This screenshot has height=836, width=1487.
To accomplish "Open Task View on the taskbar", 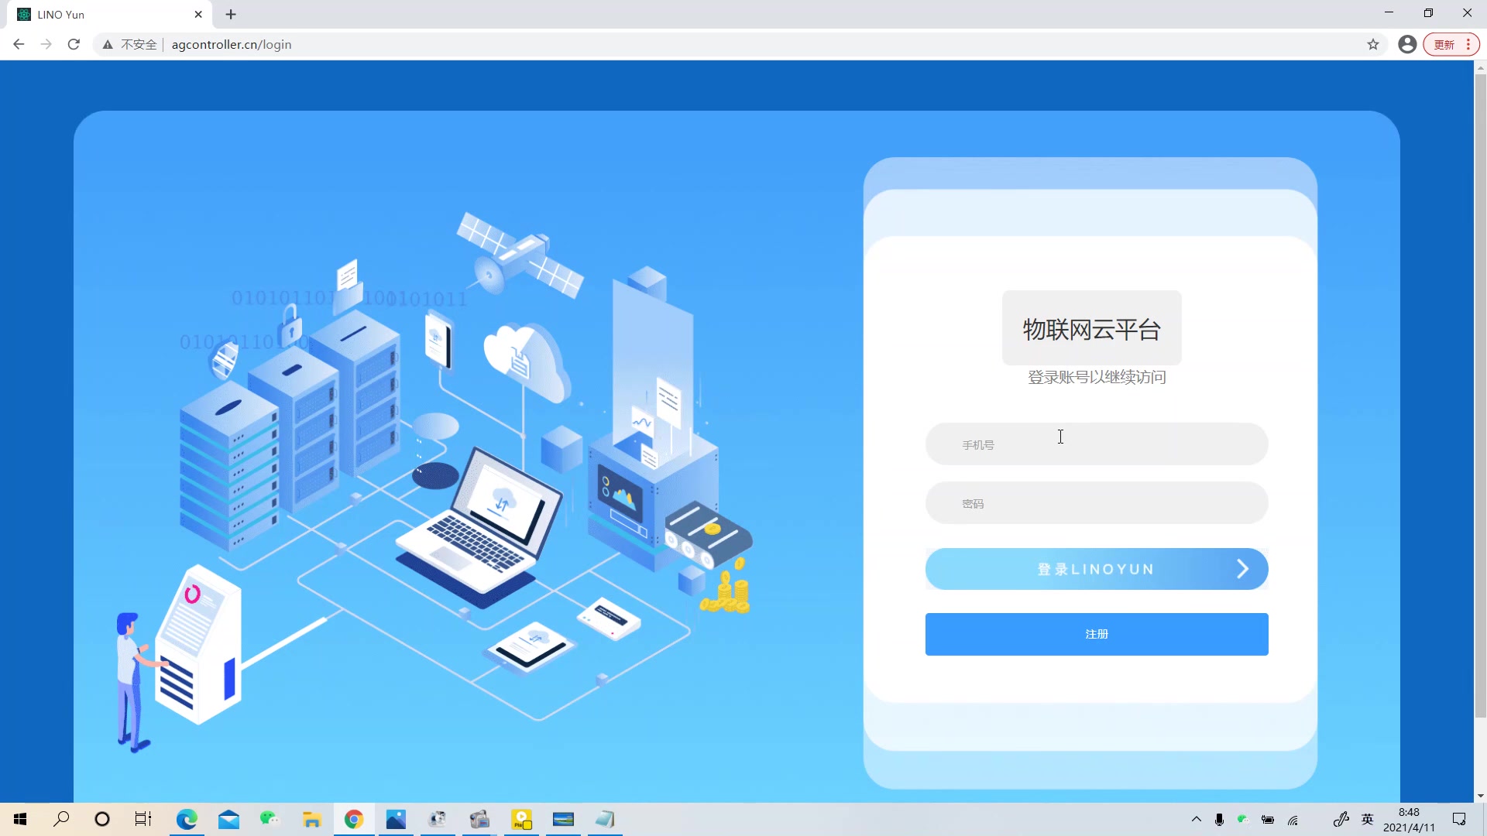I will pos(143,819).
